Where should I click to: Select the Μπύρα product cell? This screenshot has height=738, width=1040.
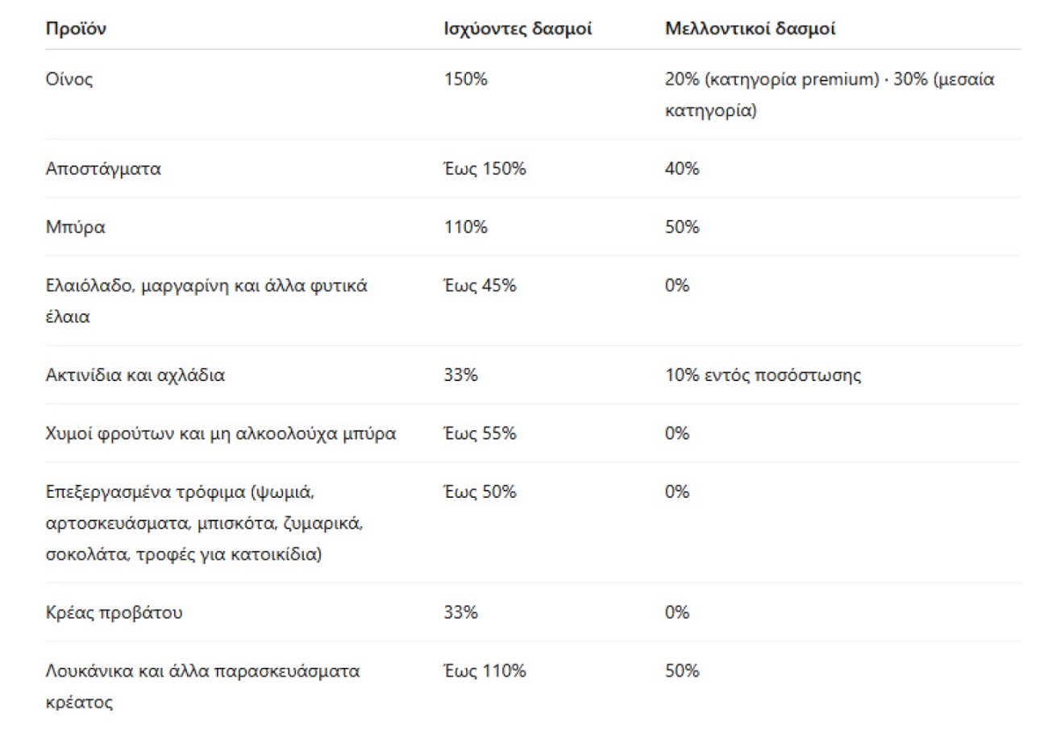pyautogui.click(x=76, y=227)
